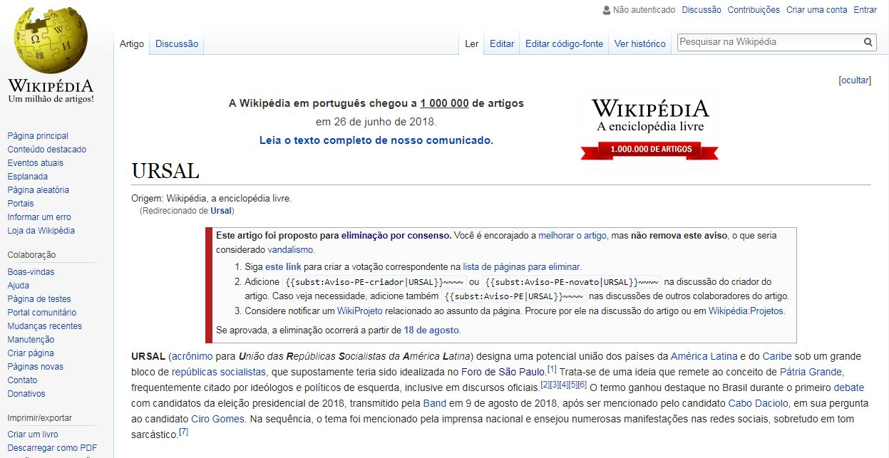Click the 1 000 000 artigos link
The height and width of the screenshot is (458, 889).
[444, 103]
